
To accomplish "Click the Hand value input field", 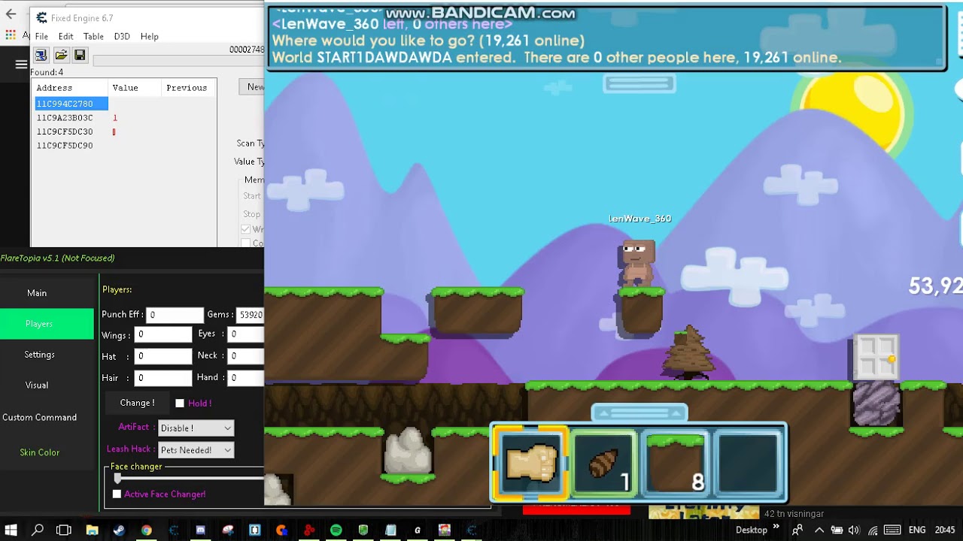I will tap(246, 378).
